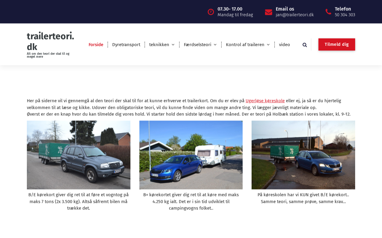
Task: Click the red phone handset icon
Action: pos(328,12)
